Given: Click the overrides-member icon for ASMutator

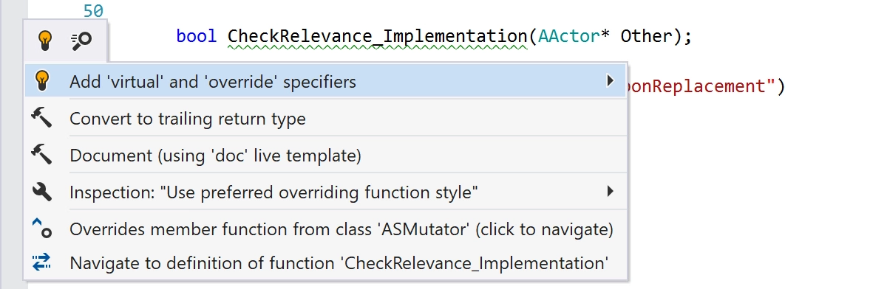Looking at the screenshot, I should click(x=42, y=229).
